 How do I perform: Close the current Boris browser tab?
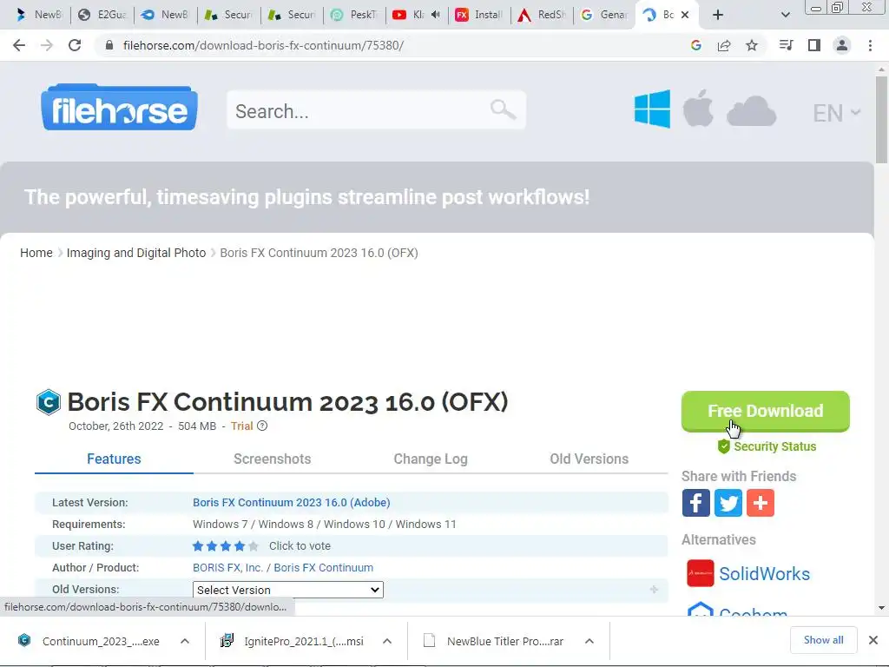click(x=685, y=15)
